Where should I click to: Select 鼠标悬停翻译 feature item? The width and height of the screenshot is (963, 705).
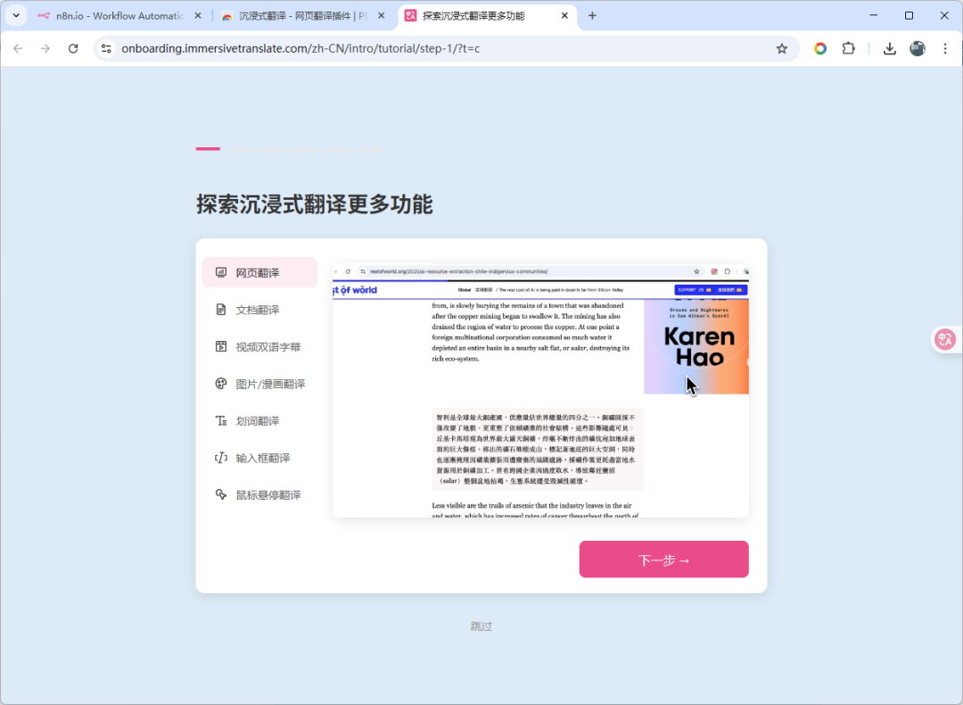(259, 494)
